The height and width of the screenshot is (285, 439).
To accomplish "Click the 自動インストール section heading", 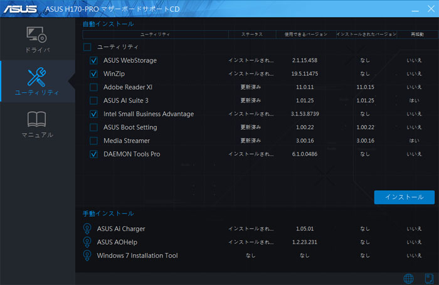I will click(x=108, y=24).
